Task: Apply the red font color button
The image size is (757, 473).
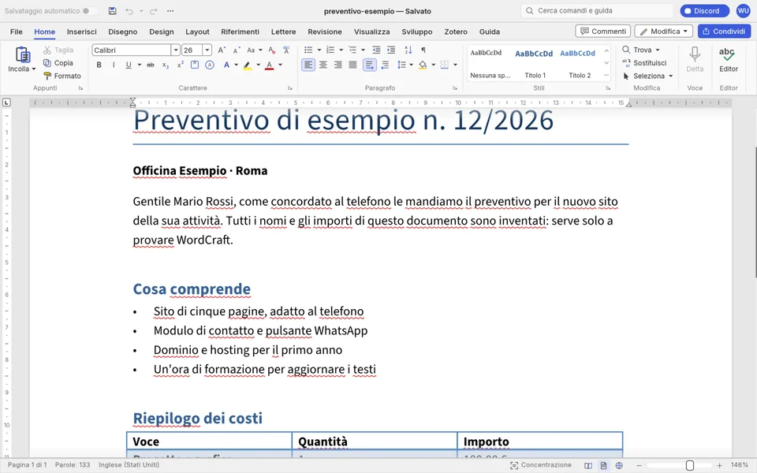Action: (x=270, y=65)
